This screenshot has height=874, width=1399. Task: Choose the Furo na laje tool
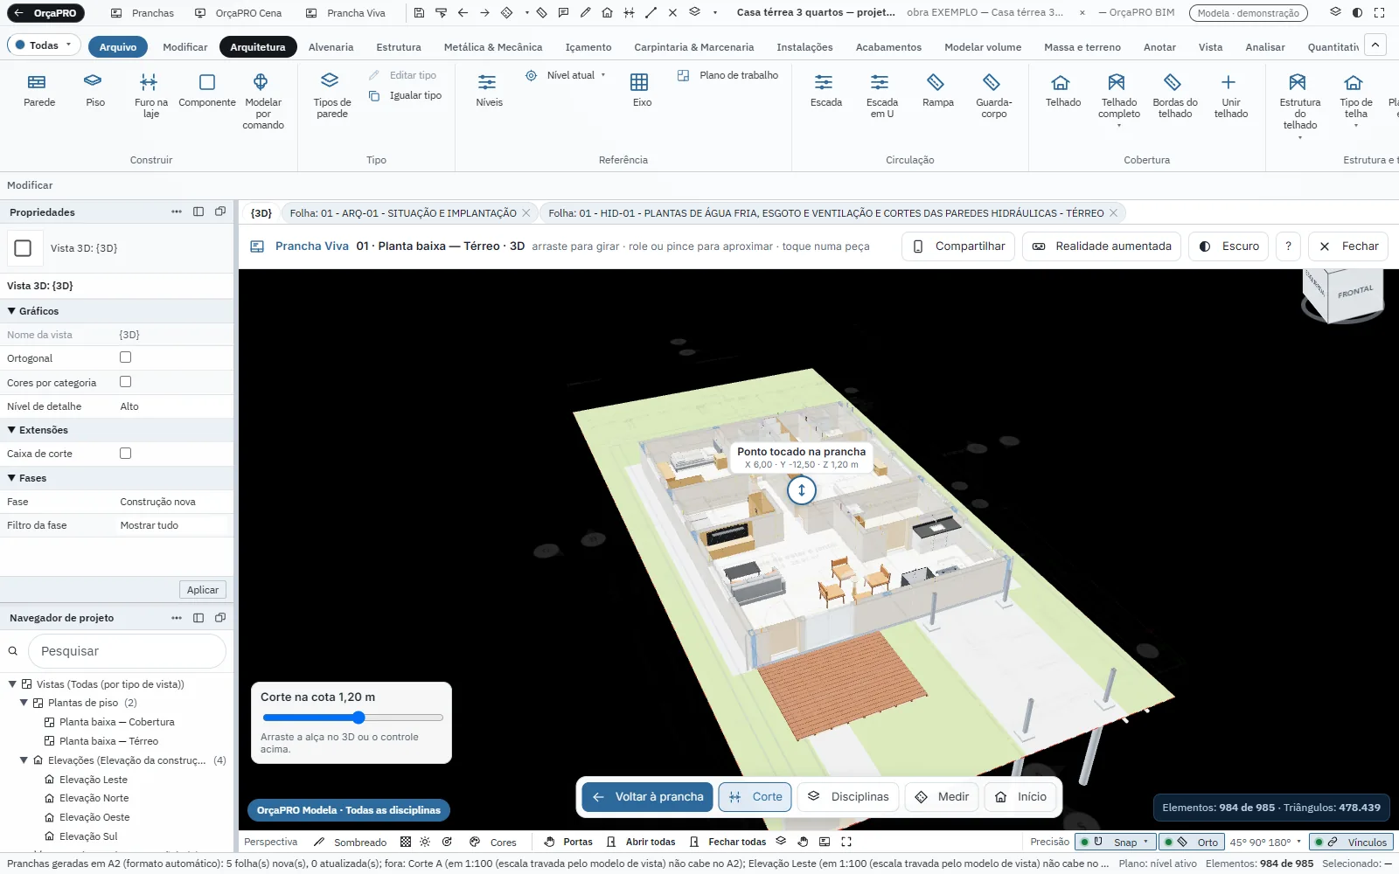point(150,95)
